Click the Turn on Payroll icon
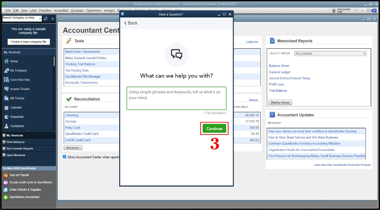The height and width of the screenshot is (210, 380). click(x=5, y=175)
